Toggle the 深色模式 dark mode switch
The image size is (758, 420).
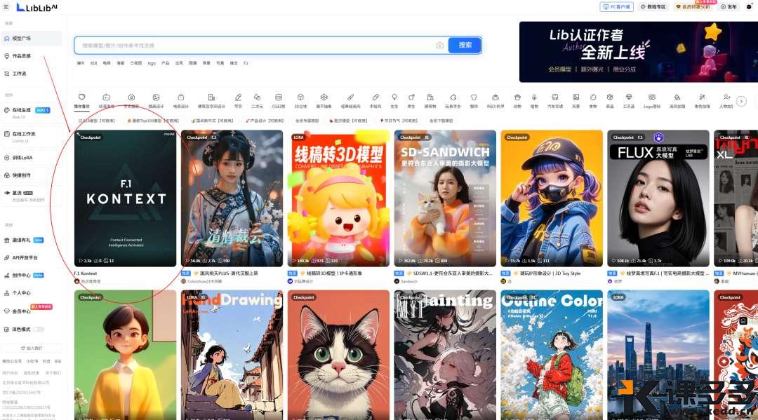click(x=38, y=330)
